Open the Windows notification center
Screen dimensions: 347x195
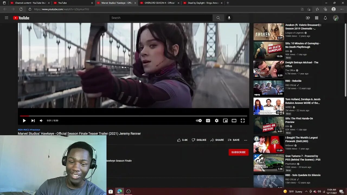[x=341, y=191]
